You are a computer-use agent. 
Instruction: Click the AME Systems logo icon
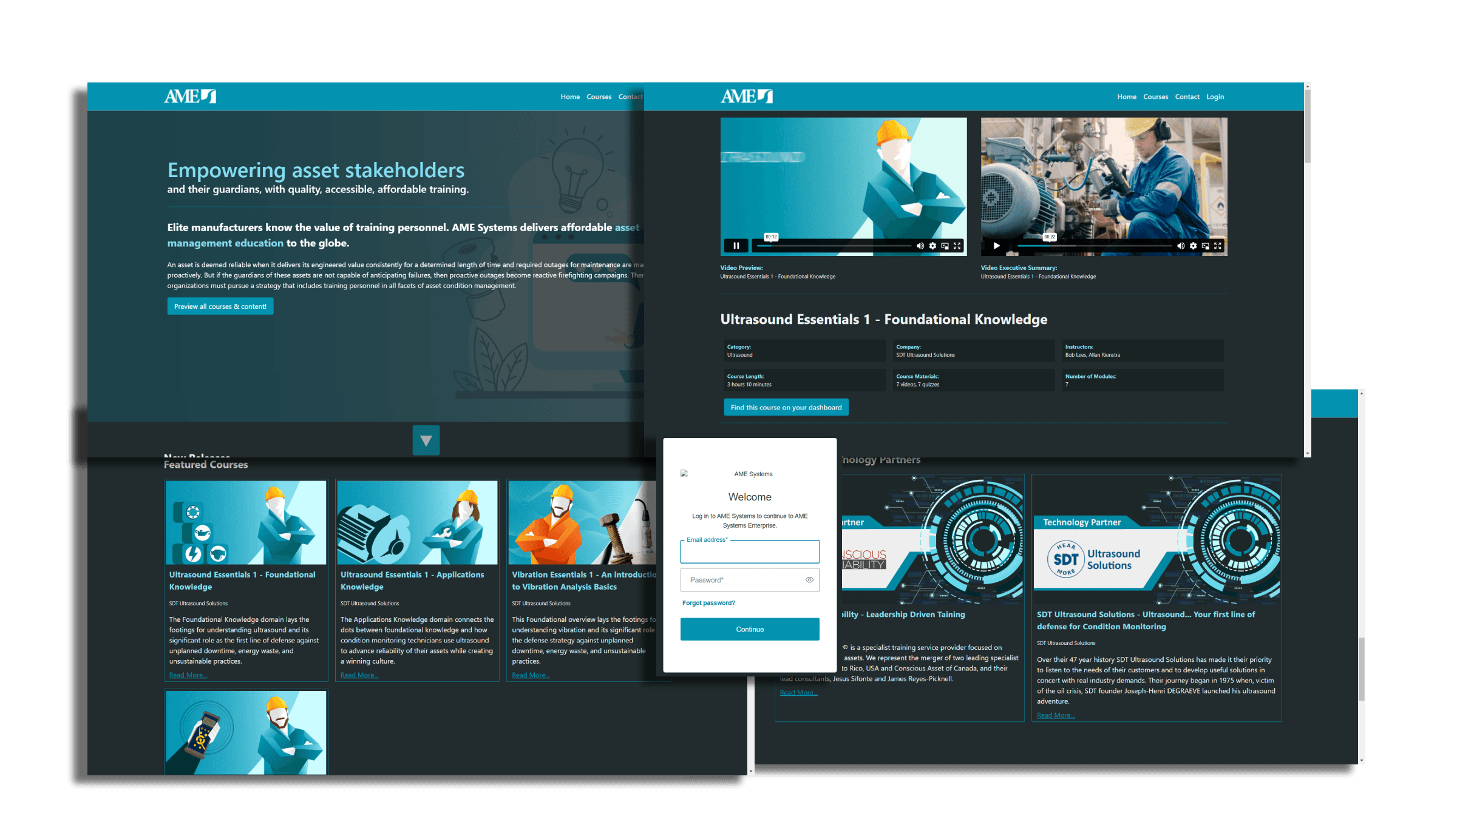click(x=685, y=473)
